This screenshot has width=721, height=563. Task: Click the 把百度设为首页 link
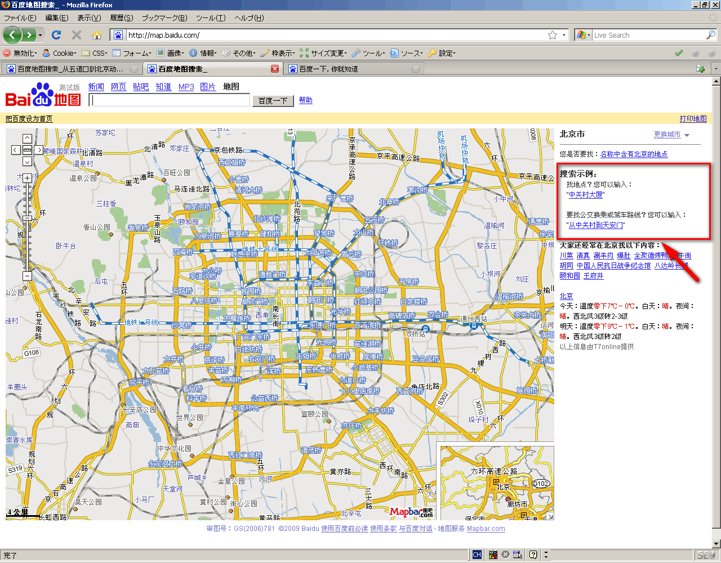(x=29, y=119)
